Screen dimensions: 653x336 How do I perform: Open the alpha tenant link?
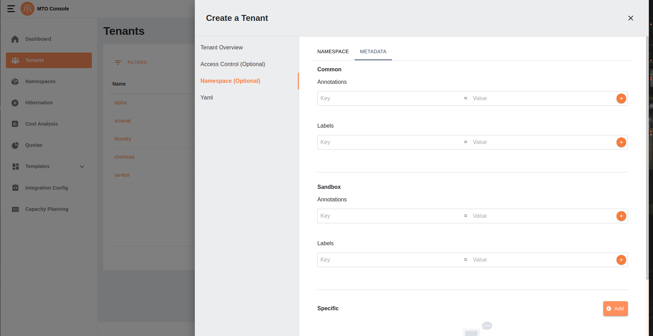click(120, 103)
